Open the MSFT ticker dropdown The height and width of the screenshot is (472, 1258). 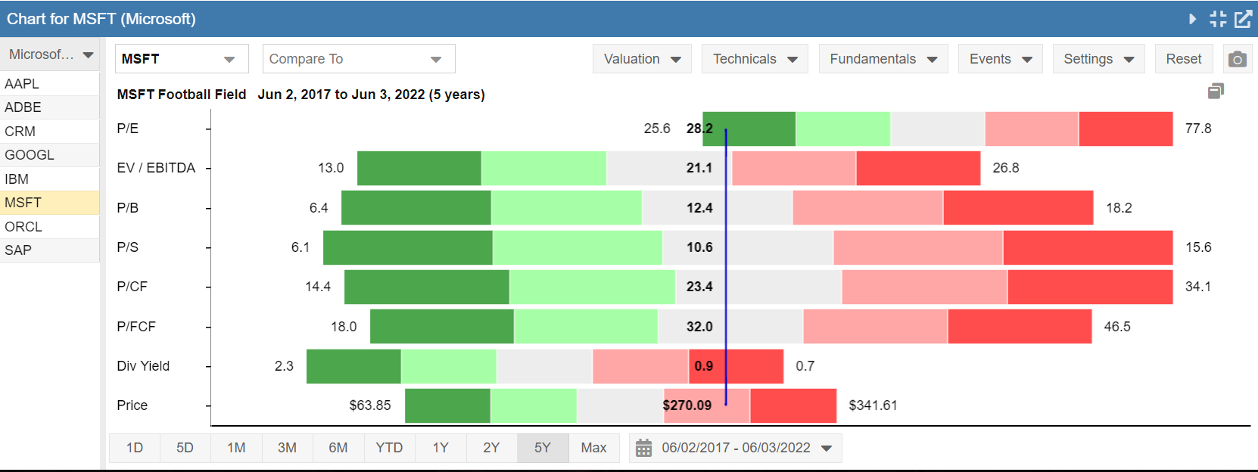182,59
